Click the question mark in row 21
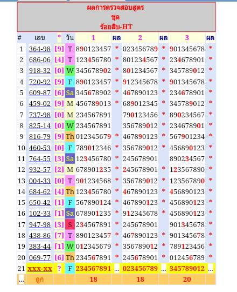The height and width of the screenshot is (292, 237). (x=59, y=269)
